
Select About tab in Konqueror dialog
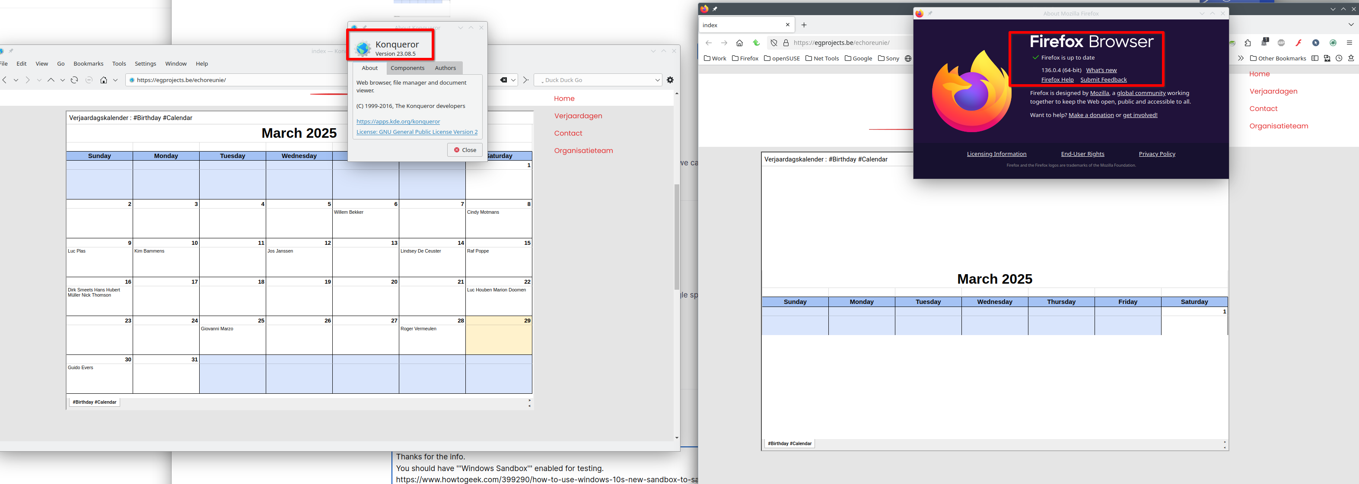(370, 68)
